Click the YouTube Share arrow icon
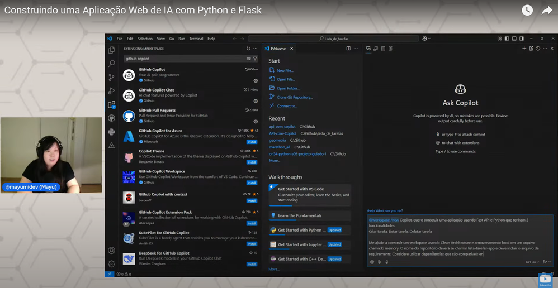The image size is (558, 288). point(547,10)
